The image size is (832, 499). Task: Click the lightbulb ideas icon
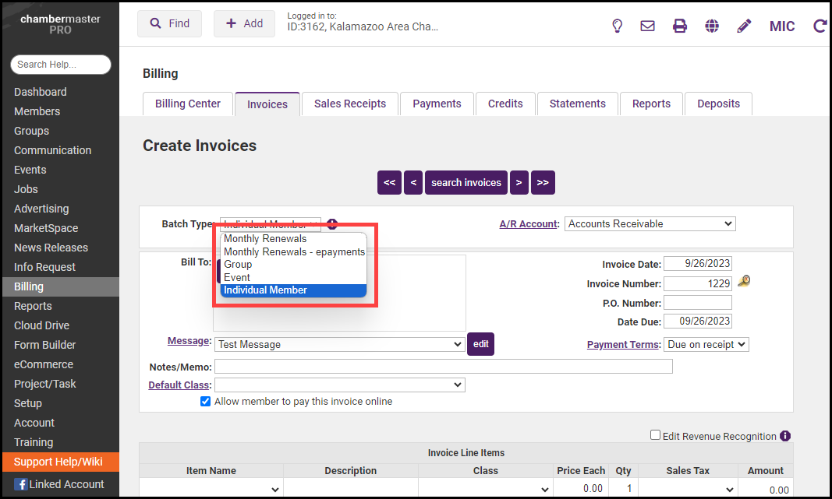point(617,26)
